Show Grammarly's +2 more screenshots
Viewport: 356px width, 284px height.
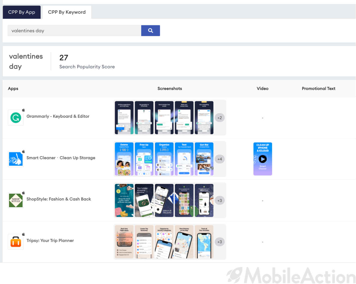pos(220,118)
